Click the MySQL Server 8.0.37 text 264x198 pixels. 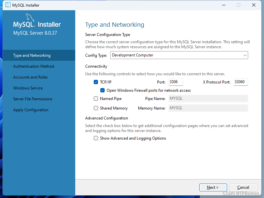pyautogui.click(x=35, y=33)
